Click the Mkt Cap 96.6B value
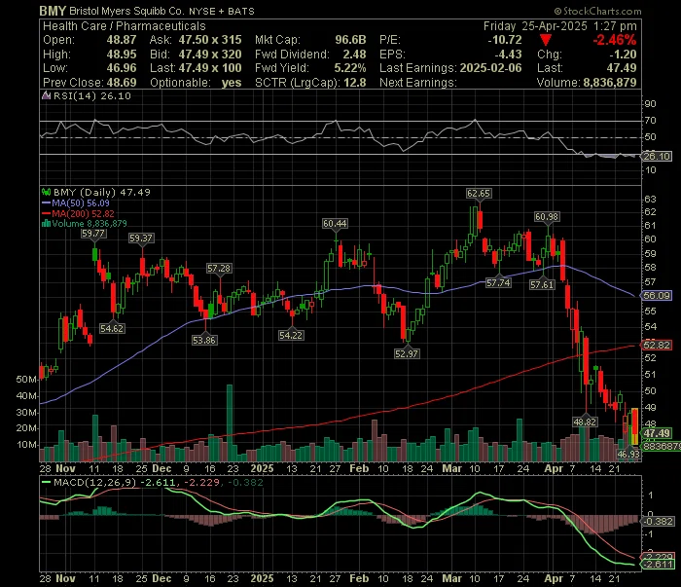The height and width of the screenshot is (587, 681). (x=350, y=40)
